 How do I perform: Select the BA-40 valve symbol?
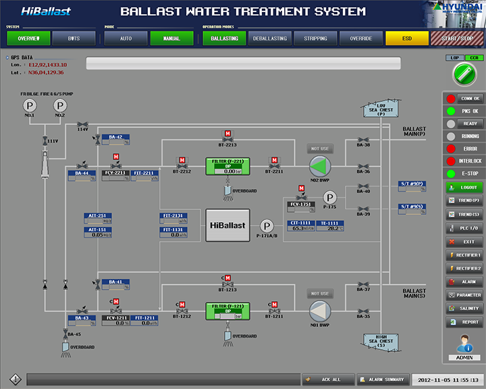pos(363,186)
